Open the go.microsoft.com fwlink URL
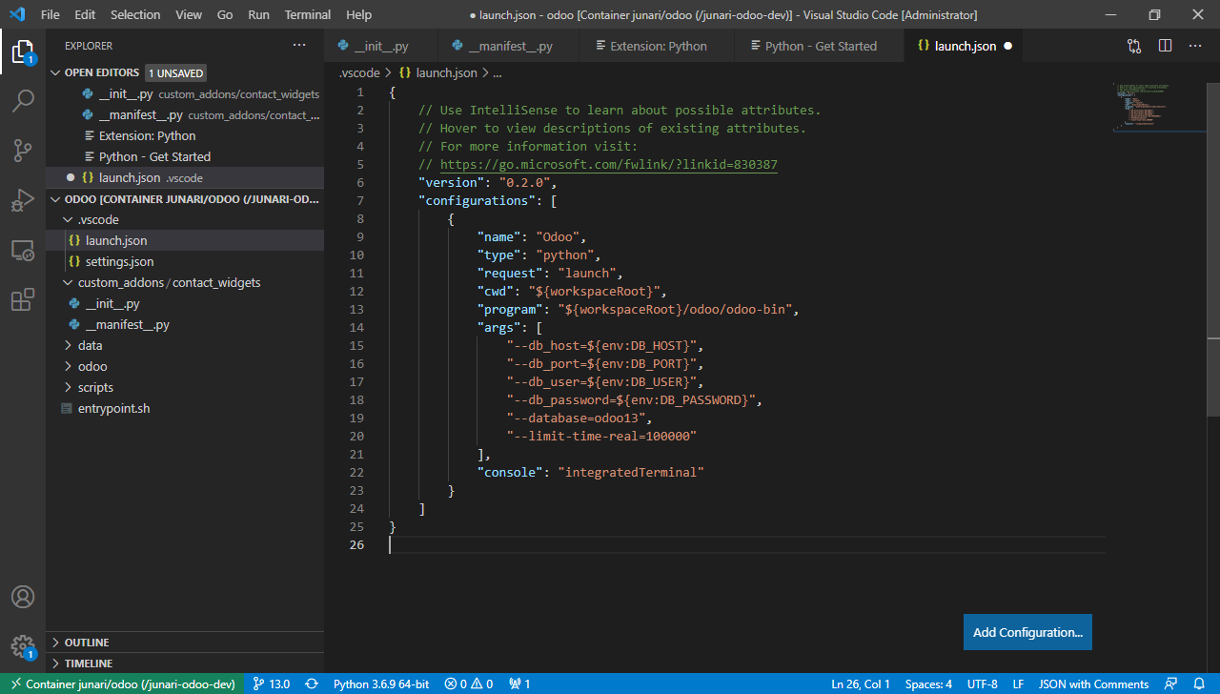 click(x=608, y=165)
